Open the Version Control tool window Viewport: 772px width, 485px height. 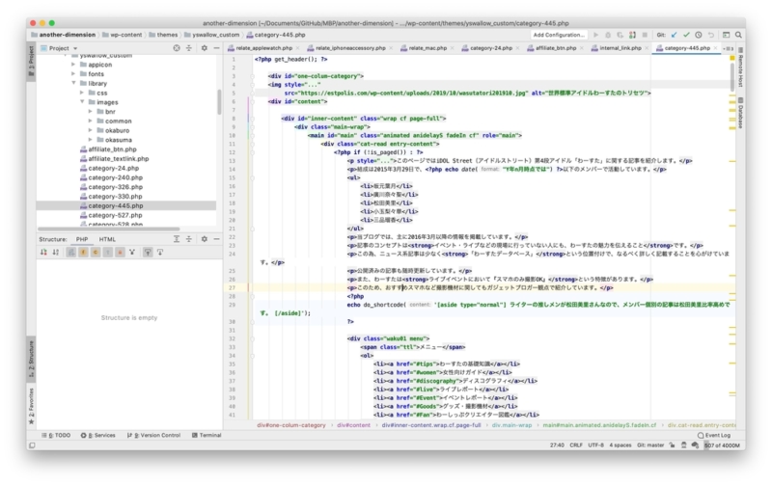coord(153,435)
